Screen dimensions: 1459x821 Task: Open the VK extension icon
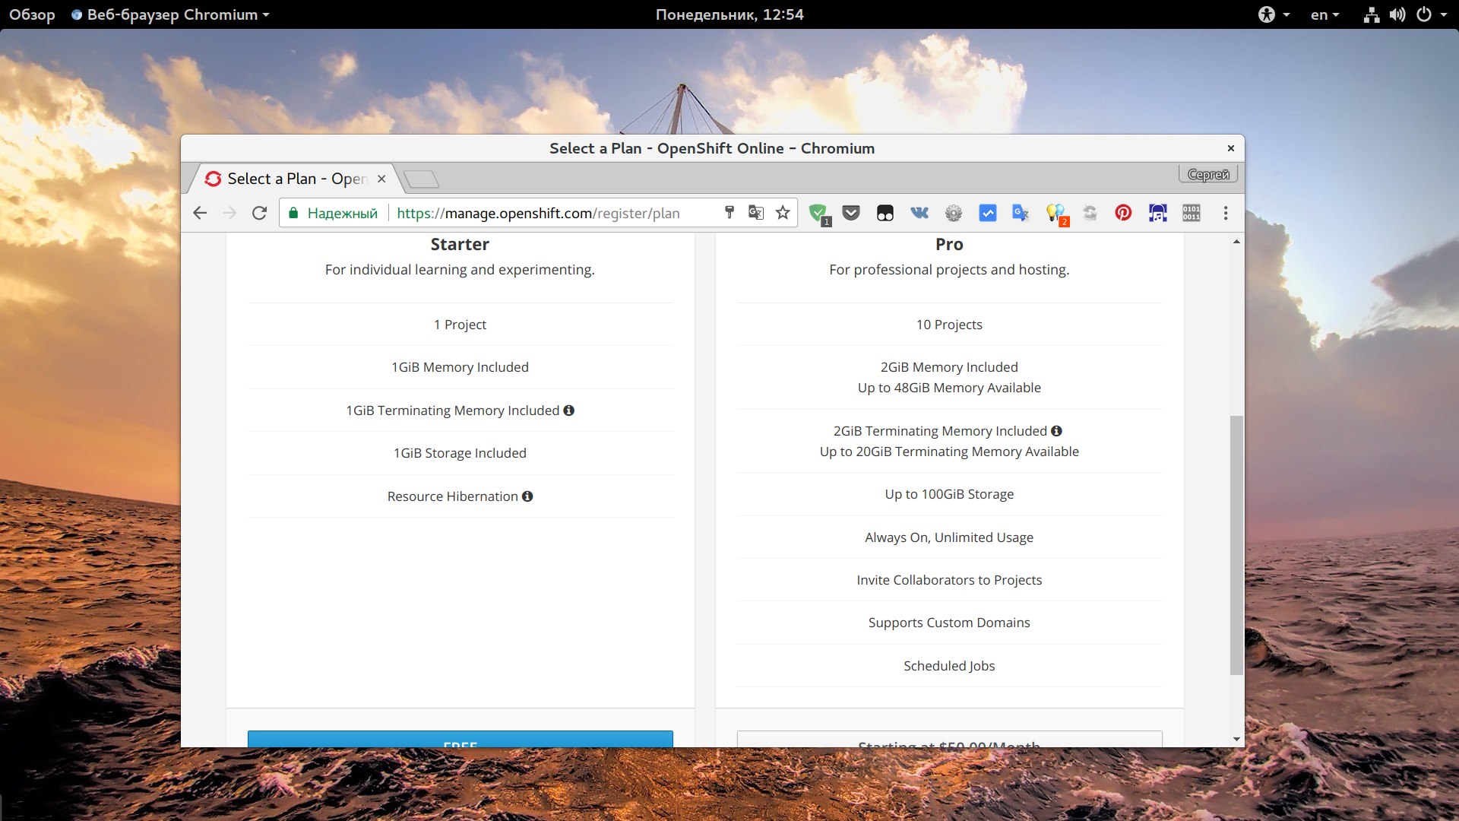[x=919, y=213]
